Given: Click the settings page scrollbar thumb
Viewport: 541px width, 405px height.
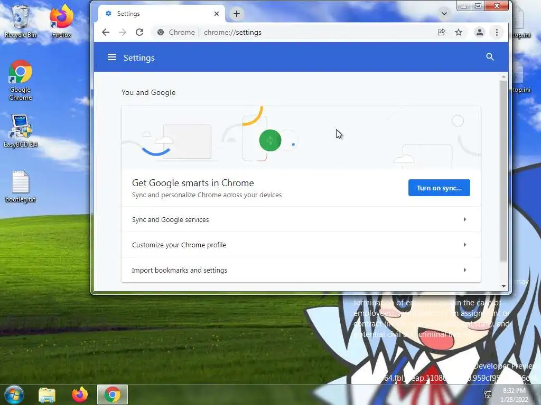Looking at the screenshot, I should [x=503, y=171].
